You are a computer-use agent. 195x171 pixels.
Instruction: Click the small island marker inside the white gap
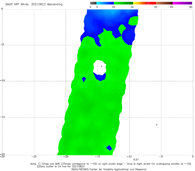click(x=102, y=66)
